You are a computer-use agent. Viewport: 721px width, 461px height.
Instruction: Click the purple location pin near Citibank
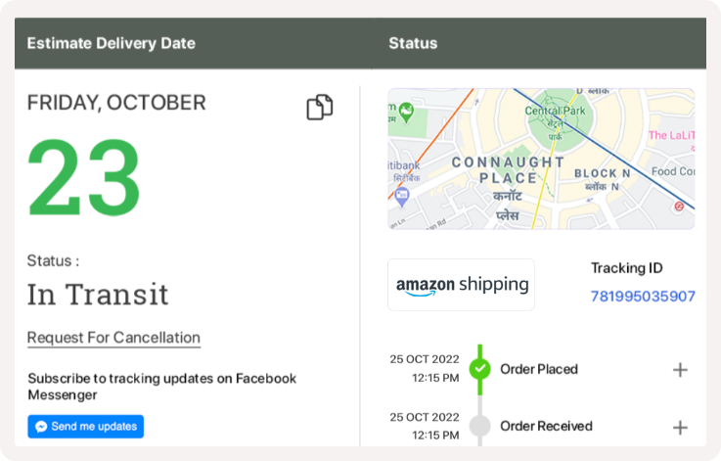[402, 198]
